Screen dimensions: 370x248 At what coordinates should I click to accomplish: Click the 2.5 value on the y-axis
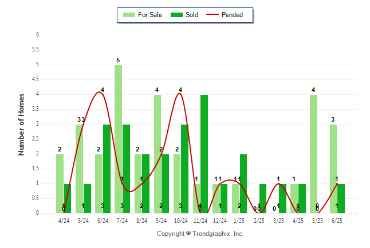tap(36, 139)
